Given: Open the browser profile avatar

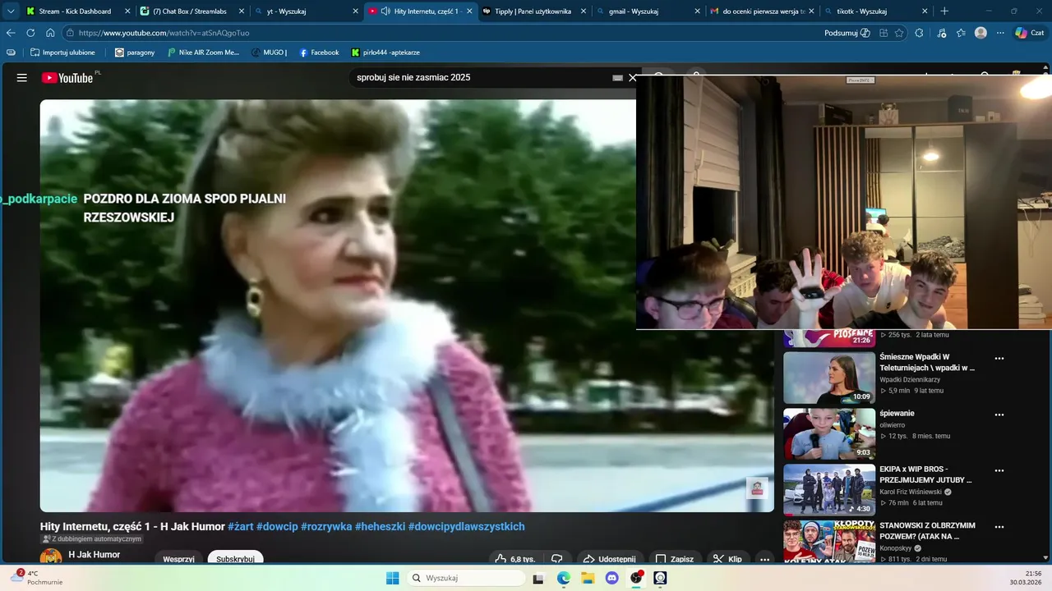Looking at the screenshot, I should [x=980, y=33].
